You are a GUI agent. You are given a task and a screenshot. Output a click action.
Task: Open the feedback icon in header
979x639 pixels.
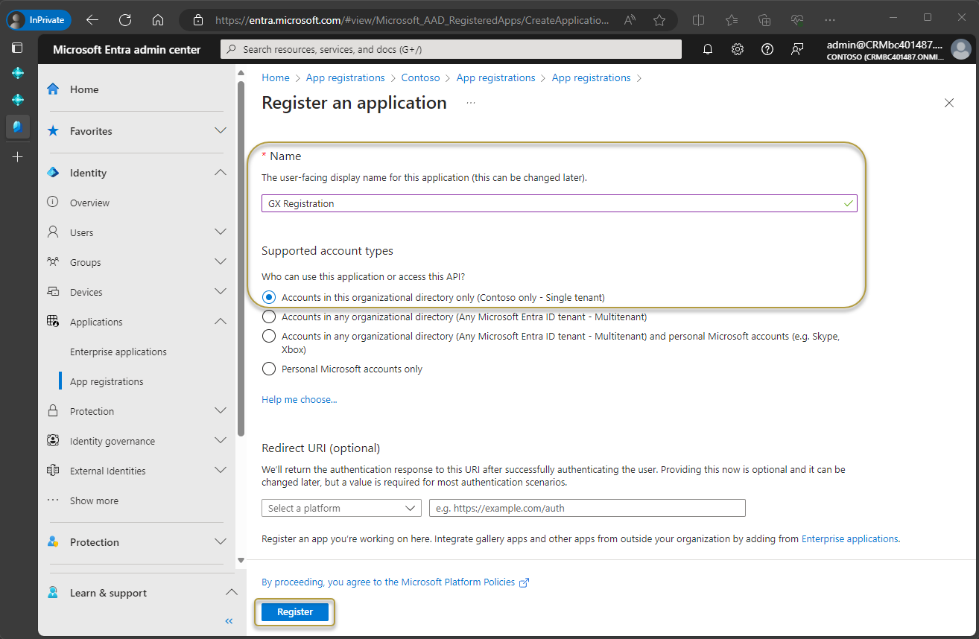pyautogui.click(x=797, y=49)
